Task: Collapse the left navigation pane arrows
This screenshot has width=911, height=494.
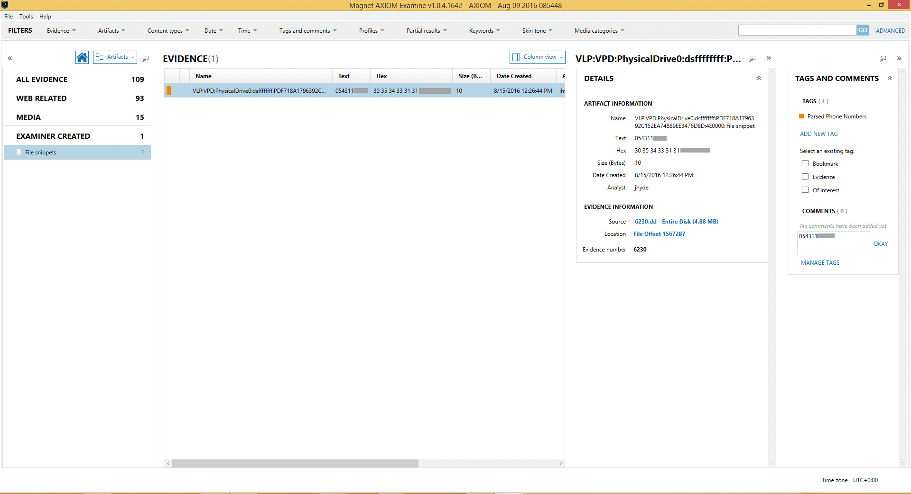Action: click(10, 58)
